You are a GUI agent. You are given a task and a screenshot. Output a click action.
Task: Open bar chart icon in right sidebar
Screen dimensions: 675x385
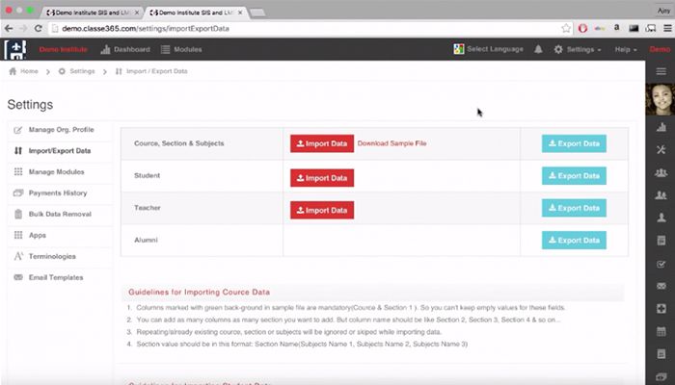click(661, 127)
